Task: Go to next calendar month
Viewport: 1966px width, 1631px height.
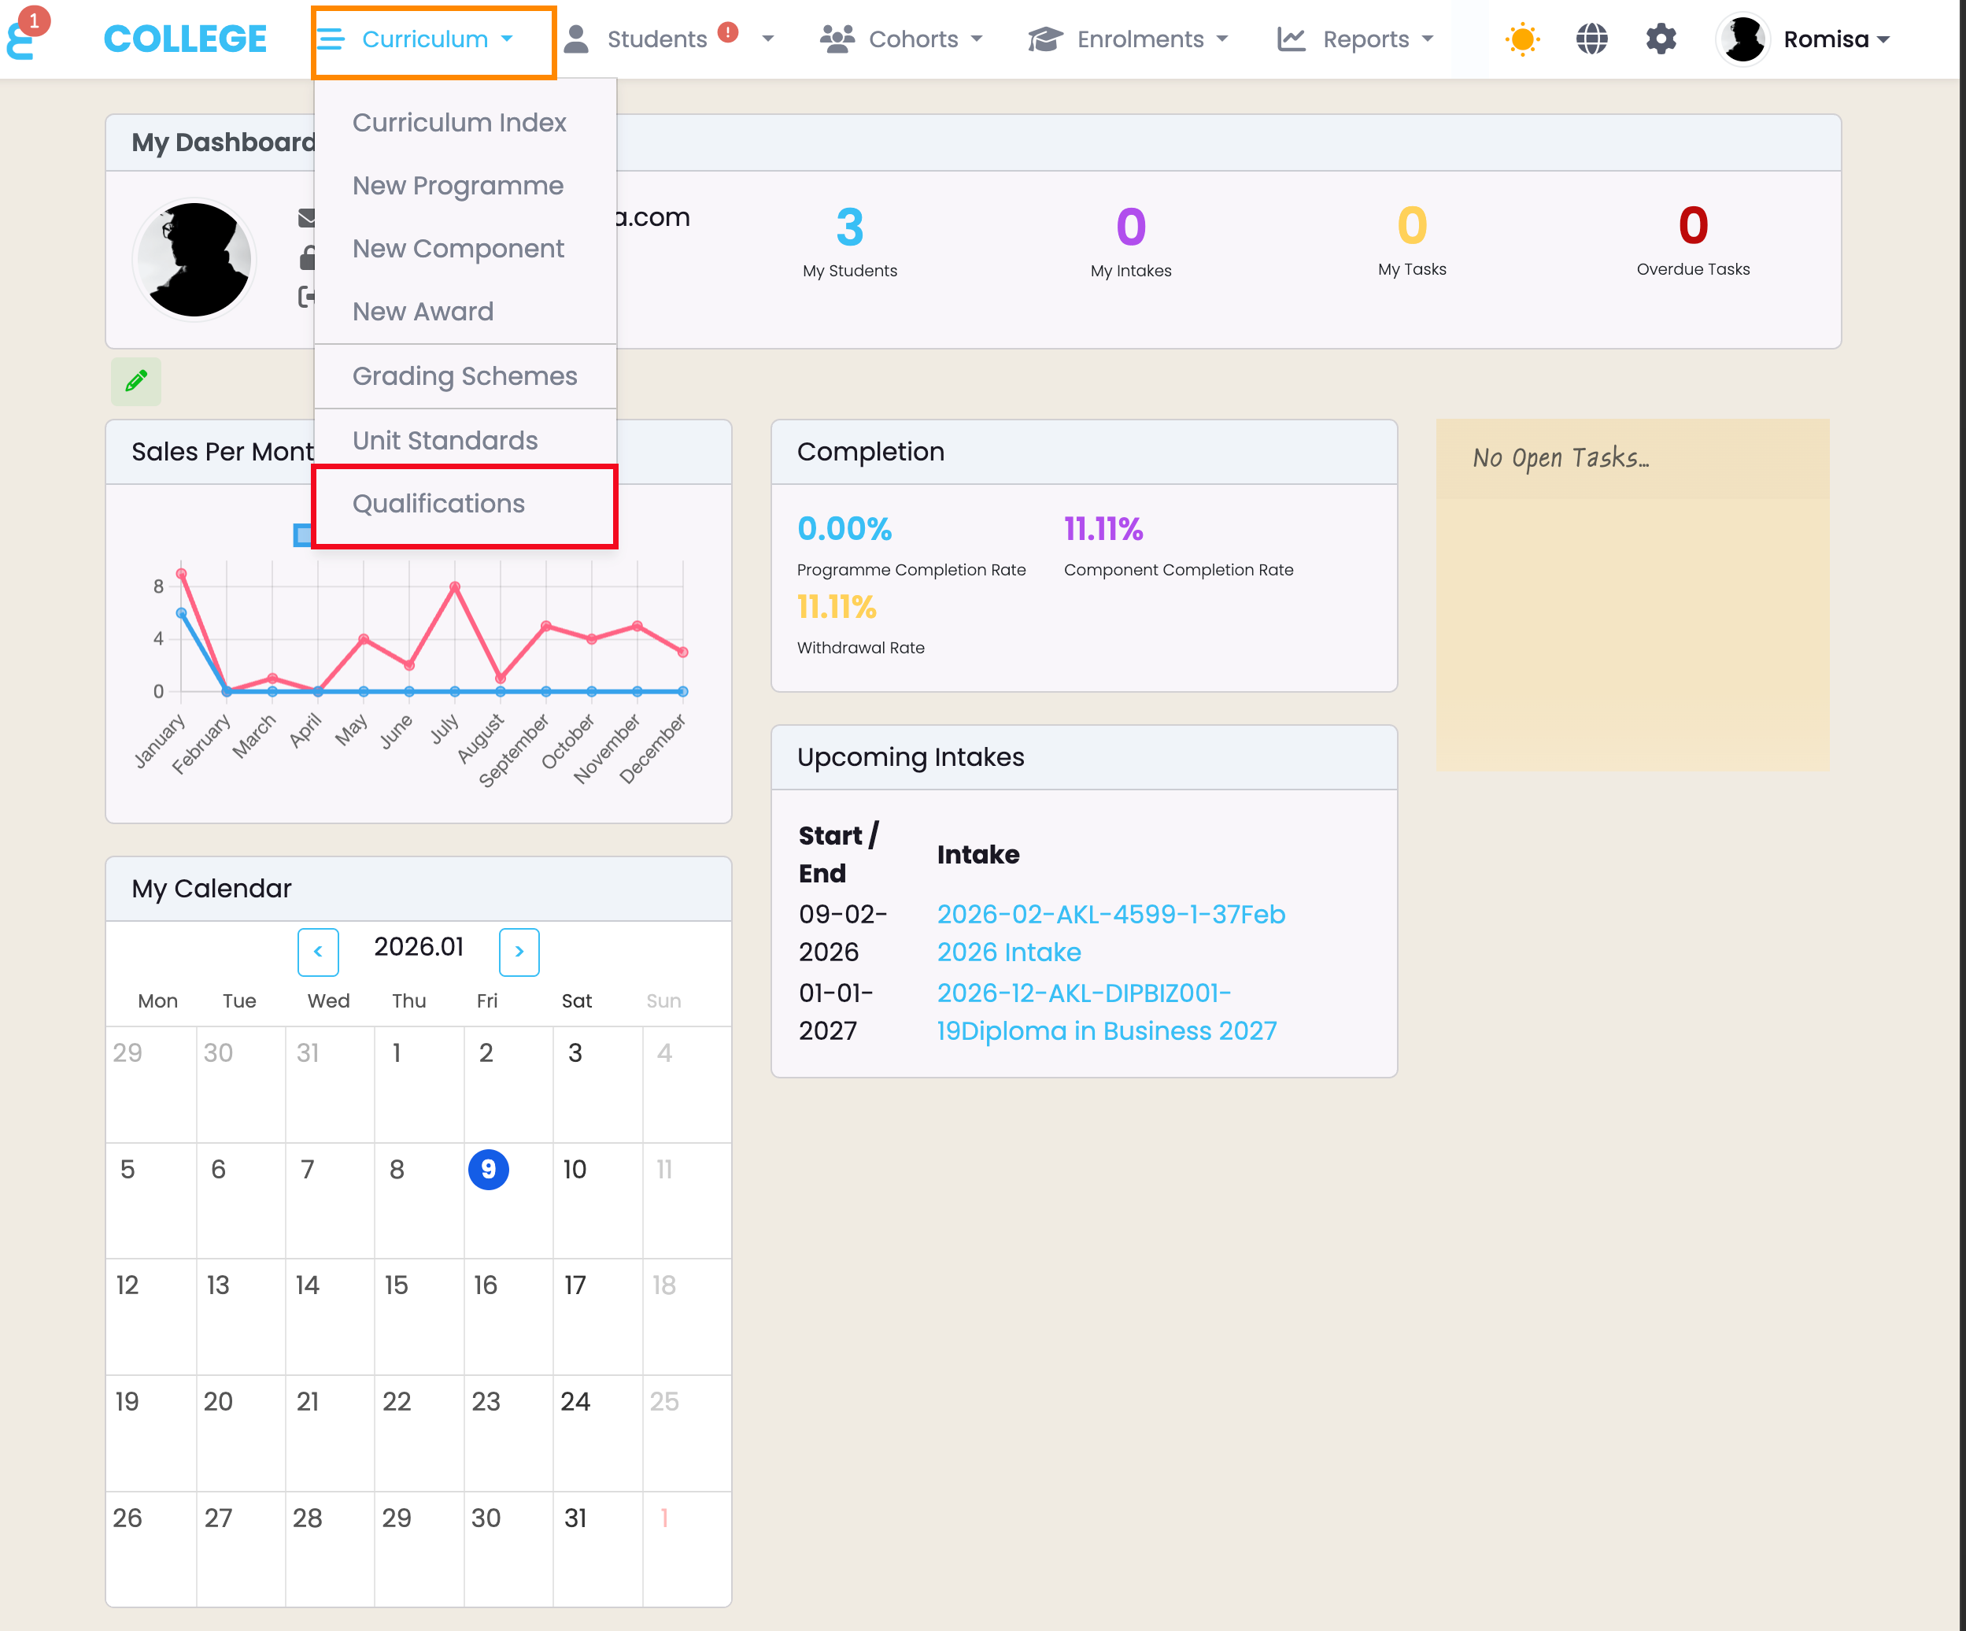Action: (x=519, y=951)
